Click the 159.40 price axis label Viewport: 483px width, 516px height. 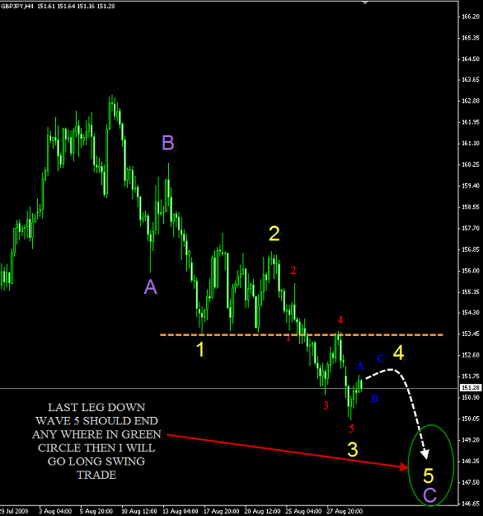[471, 186]
